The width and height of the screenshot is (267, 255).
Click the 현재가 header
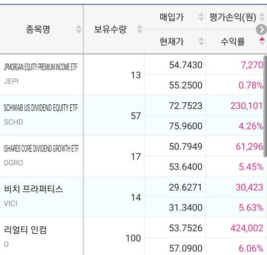[172, 42]
